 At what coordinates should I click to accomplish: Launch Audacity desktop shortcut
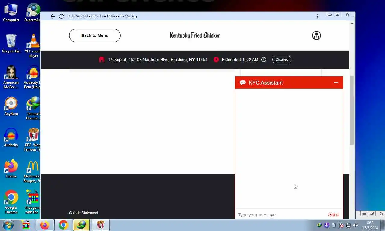pos(11,137)
